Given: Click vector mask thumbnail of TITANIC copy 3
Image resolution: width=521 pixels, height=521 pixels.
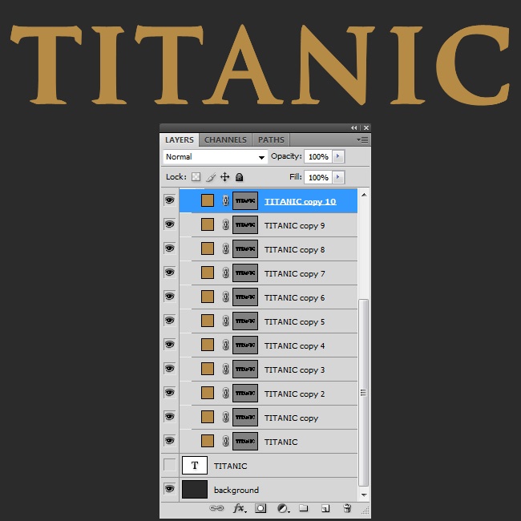Looking at the screenshot, I should 245,370.
